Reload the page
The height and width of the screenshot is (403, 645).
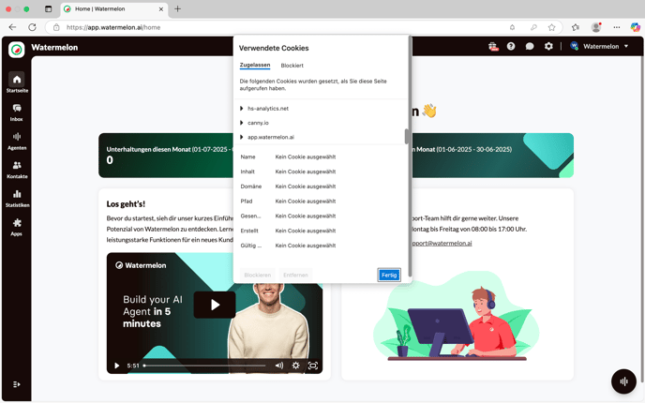pos(32,27)
